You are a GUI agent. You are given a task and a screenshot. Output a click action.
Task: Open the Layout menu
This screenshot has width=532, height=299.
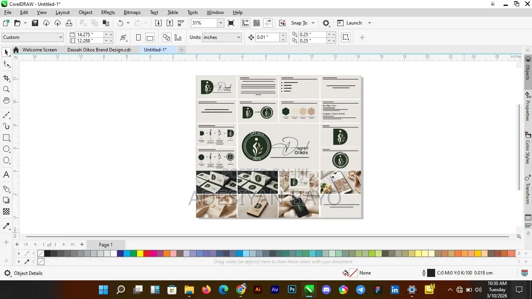point(62,12)
